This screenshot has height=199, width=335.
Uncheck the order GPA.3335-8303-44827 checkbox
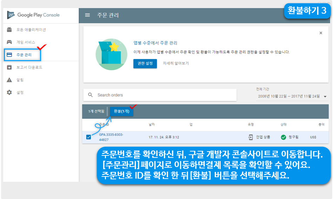88,137
